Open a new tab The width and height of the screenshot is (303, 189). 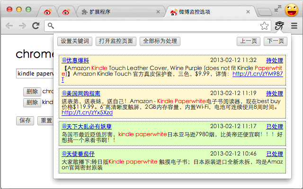[265, 12]
